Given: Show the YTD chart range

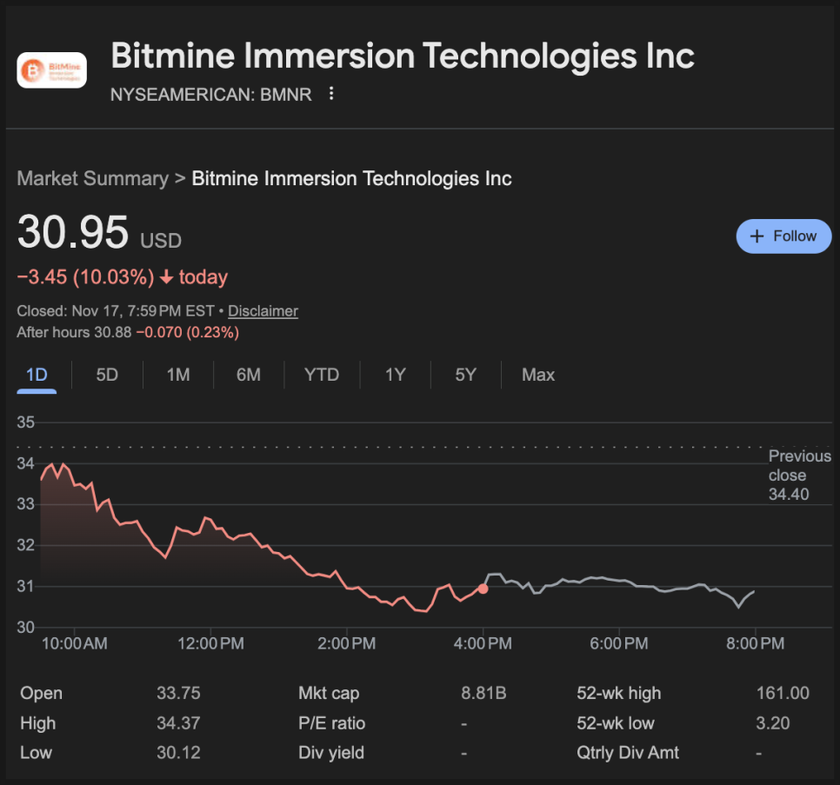Looking at the screenshot, I should click(x=322, y=376).
